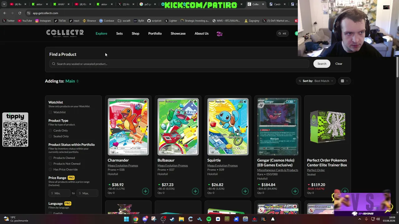
Task: Click the Min. price input
Action: (60, 193)
